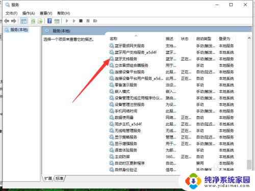Select the 显示策略服务 row

click(172, 137)
